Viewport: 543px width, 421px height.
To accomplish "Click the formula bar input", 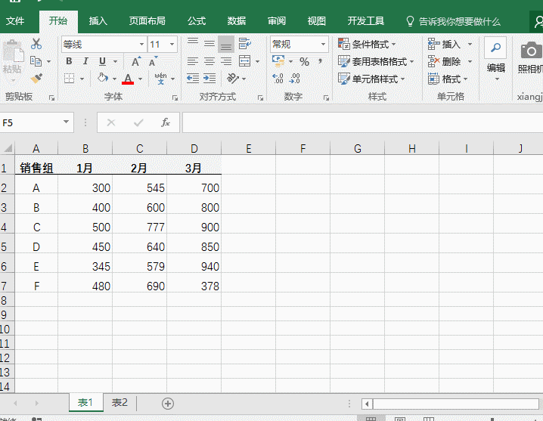I will click(x=362, y=122).
